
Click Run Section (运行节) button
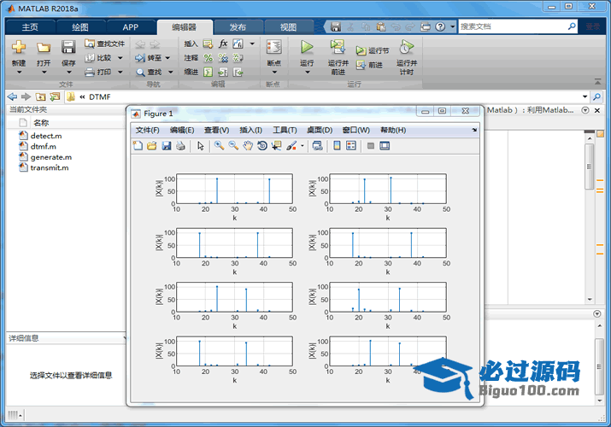372,50
